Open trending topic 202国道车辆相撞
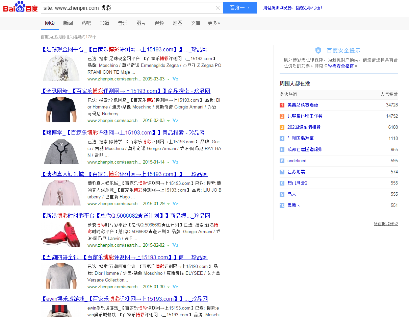Image resolution: width=409 pixels, height=317 pixels. tap(304, 127)
